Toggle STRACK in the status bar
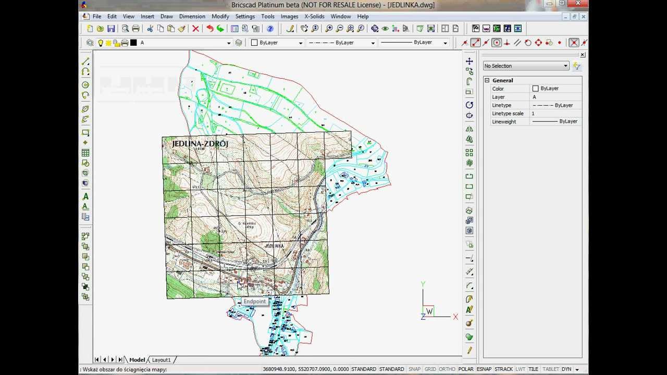This screenshot has height=375, width=667. point(503,369)
